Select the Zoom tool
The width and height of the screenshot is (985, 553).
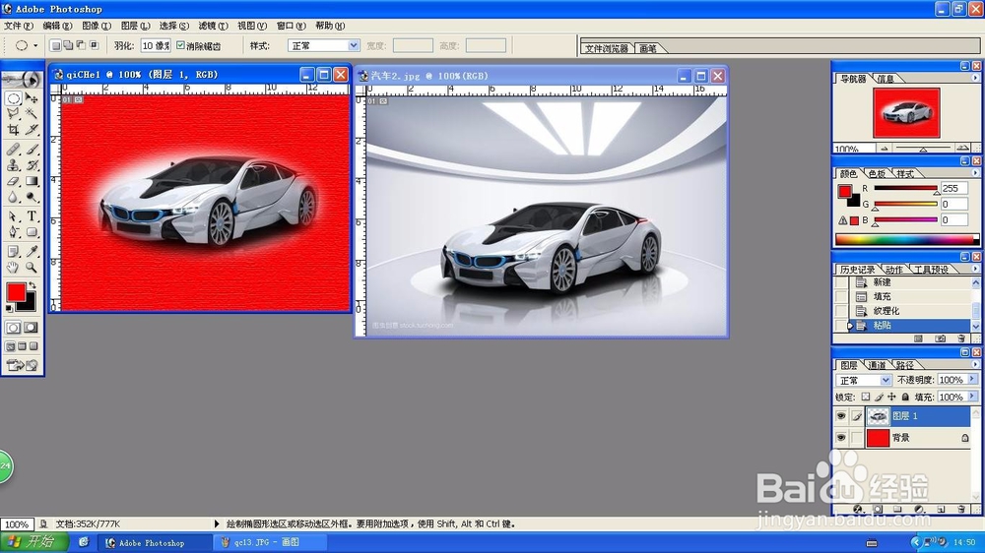(32, 268)
